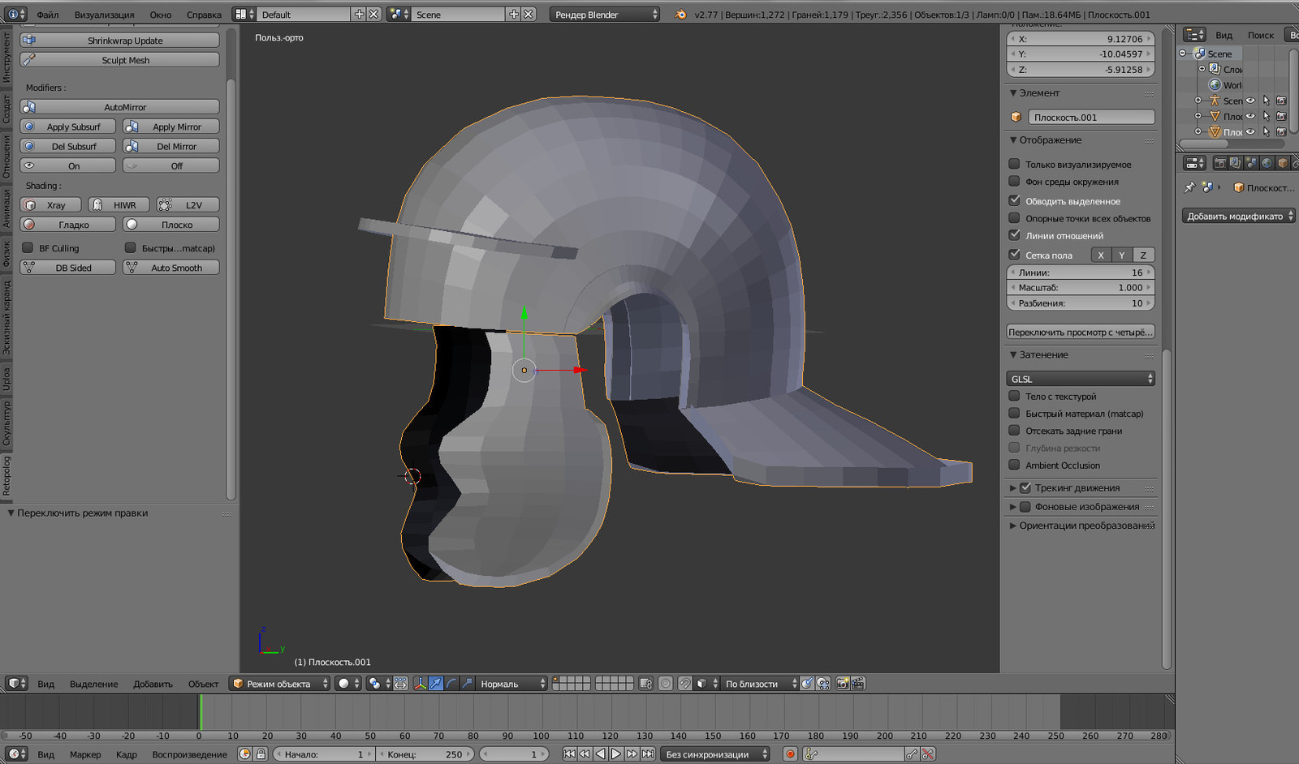Click the play reverse button
This screenshot has width=1299, height=764.
pyautogui.click(x=600, y=754)
